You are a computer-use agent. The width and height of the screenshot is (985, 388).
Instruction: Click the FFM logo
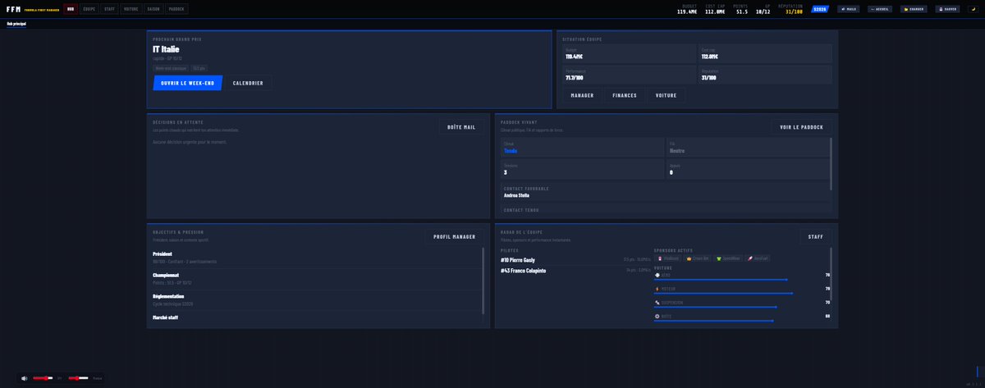click(13, 9)
